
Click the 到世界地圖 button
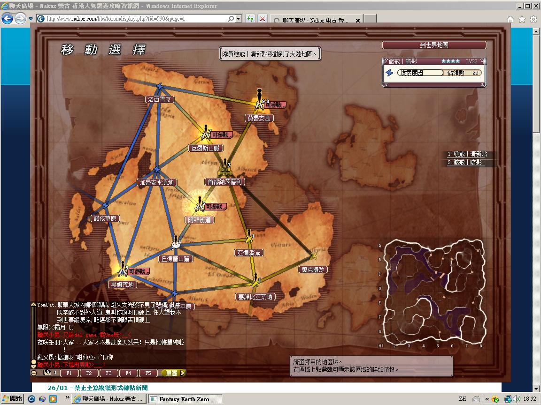tap(434, 45)
